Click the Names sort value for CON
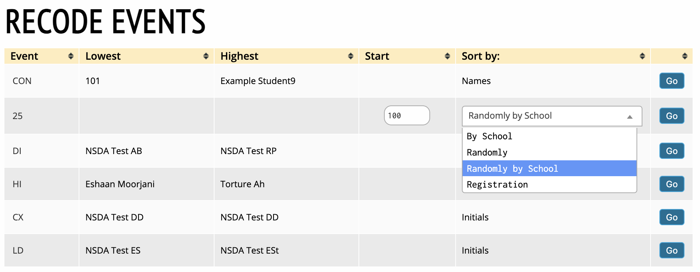700x272 pixels. [x=476, y=81]
